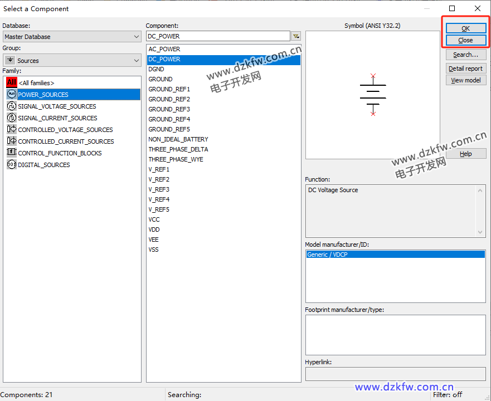This screenshot has width=491, height=401.
Task: Click the View model button
Action: click(465, 80)
